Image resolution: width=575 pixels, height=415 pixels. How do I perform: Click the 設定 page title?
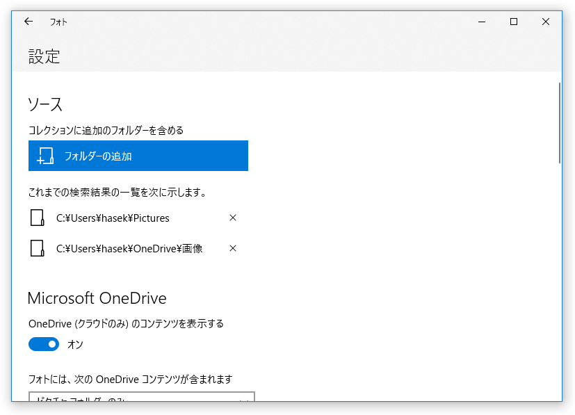pyautogui.click(x=44, y=57)
